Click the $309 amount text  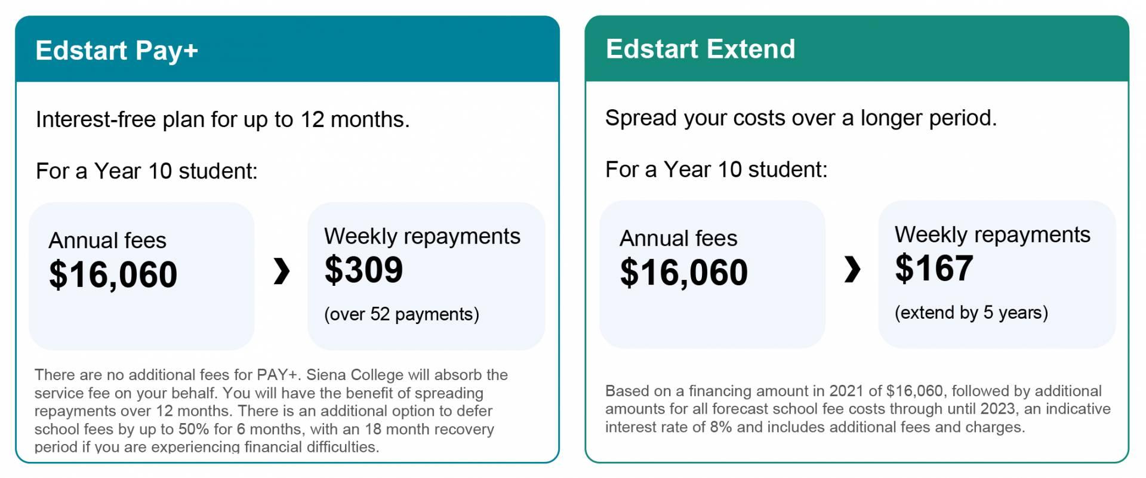[x=363, y=270]
